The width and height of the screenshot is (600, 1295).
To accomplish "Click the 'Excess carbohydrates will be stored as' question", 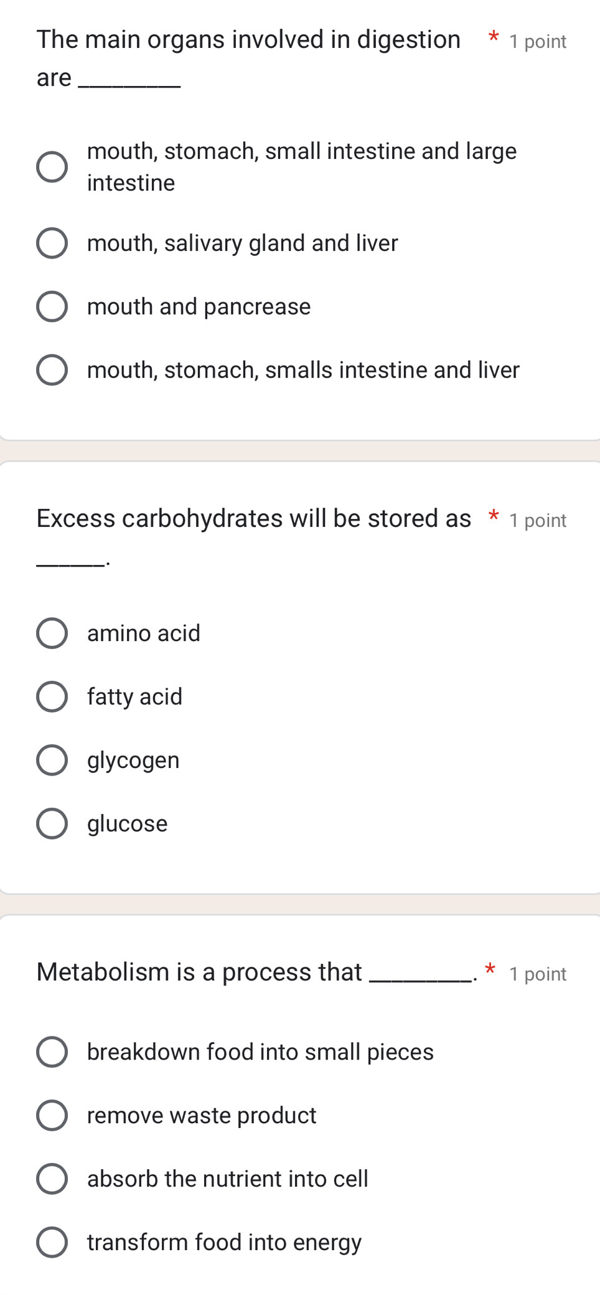I will pyautogui.click(x=253, y=518).
